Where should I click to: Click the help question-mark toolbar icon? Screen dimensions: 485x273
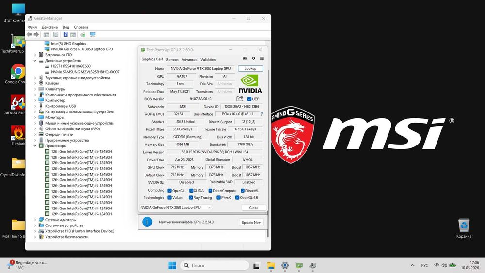[x=65, y=34]
